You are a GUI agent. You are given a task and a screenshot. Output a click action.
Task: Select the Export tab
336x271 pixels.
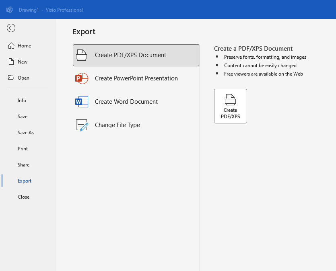pyautogui.click(x=28, y=181)
